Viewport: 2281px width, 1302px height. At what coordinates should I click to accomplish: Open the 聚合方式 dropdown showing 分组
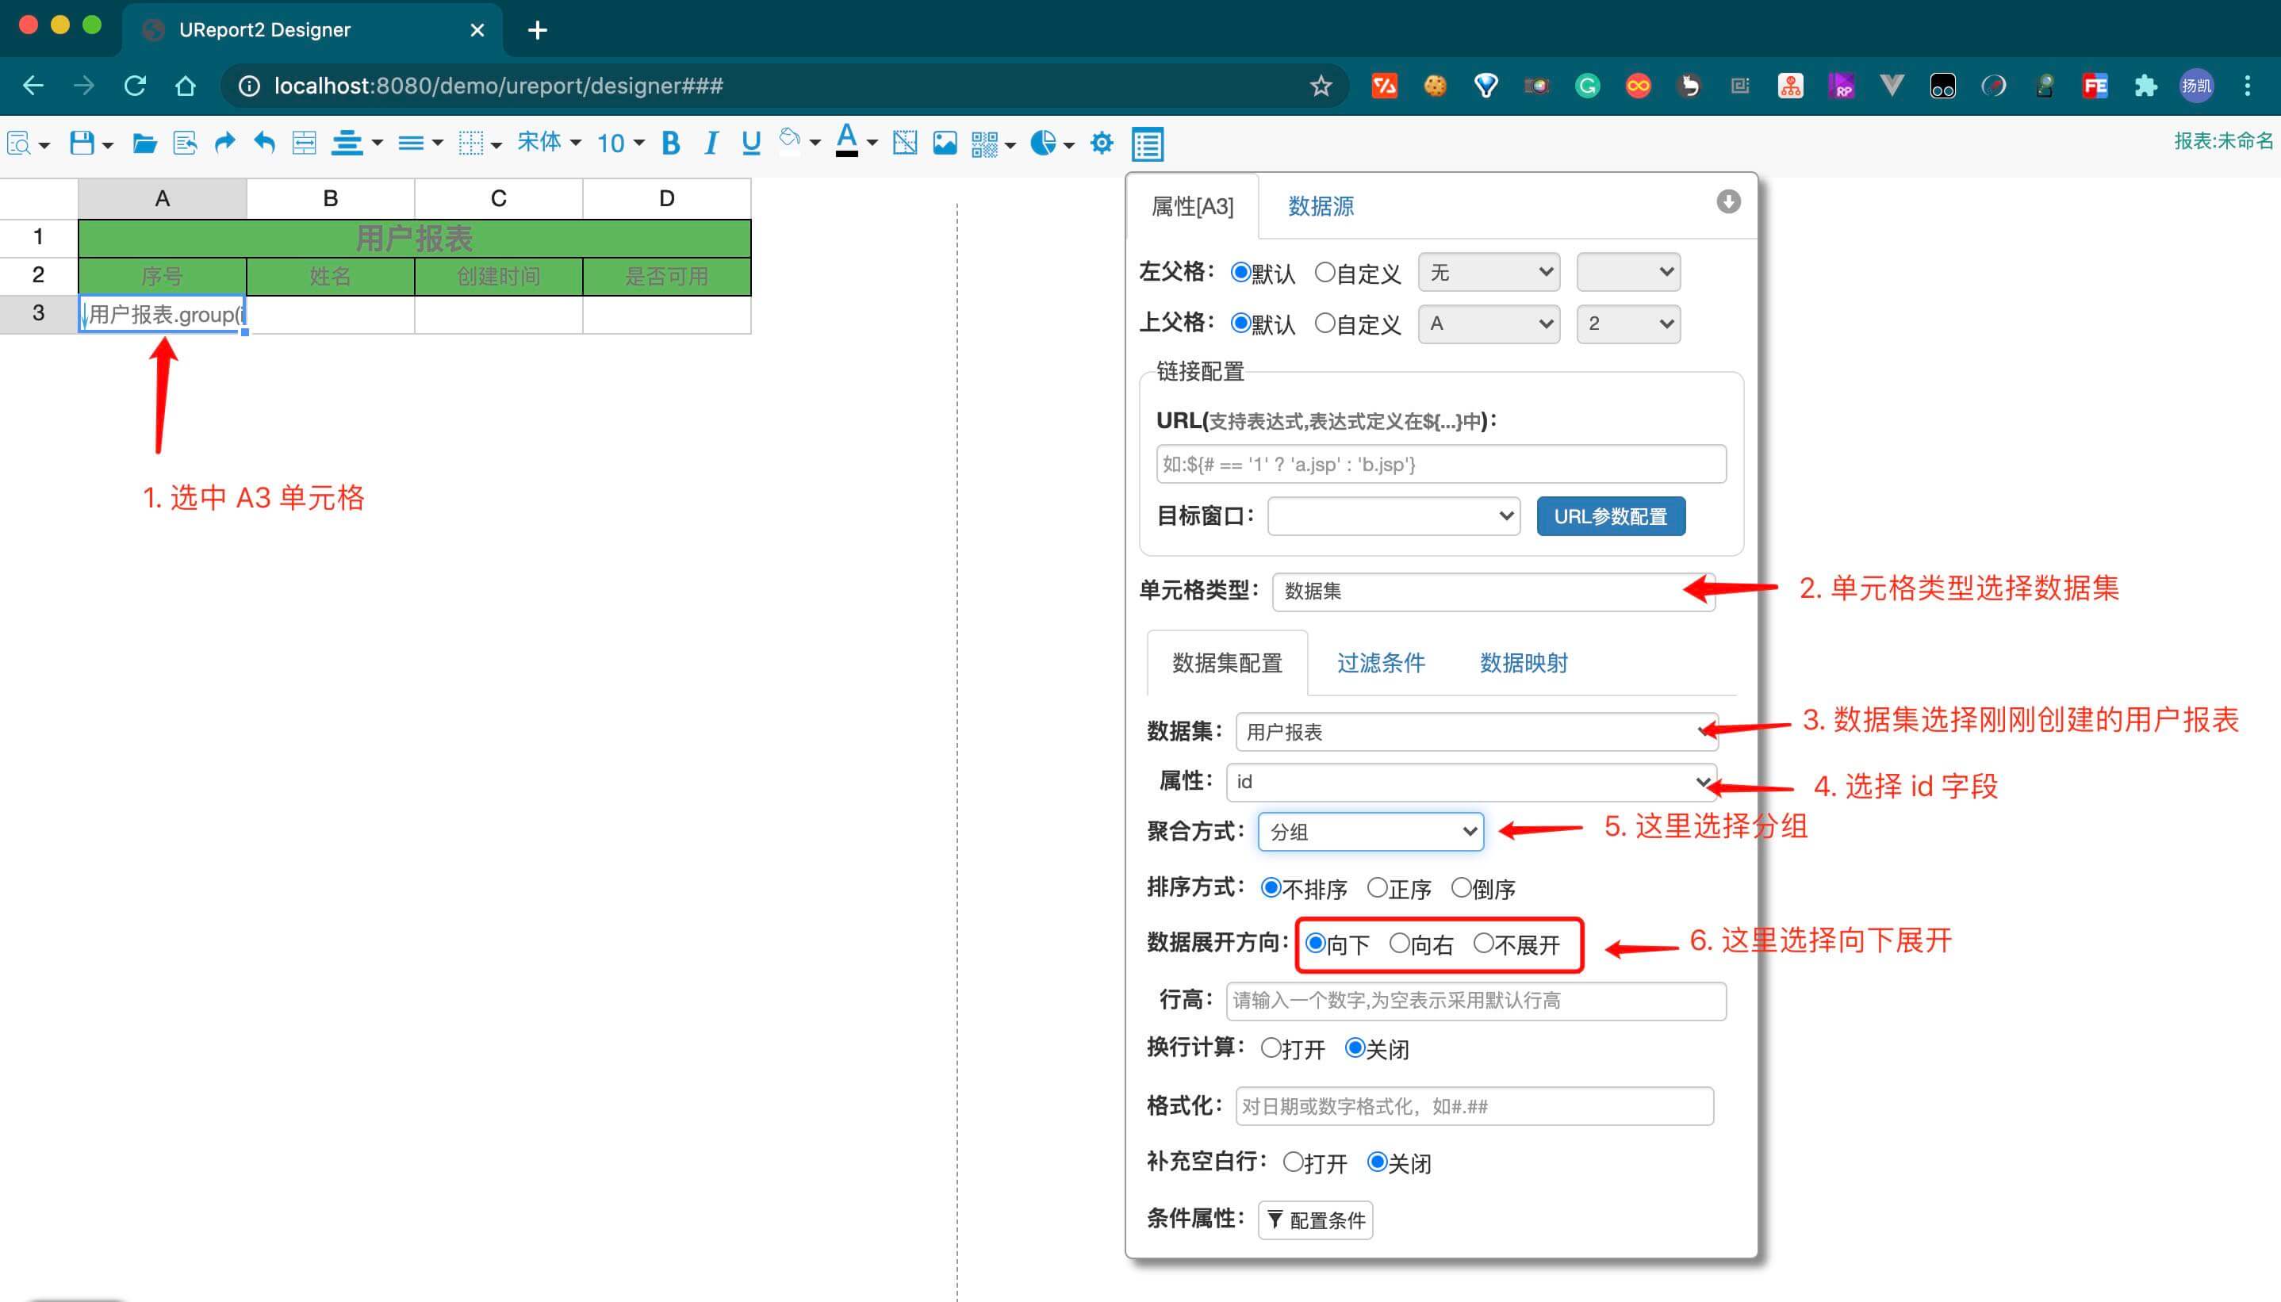click(1370, 832)
